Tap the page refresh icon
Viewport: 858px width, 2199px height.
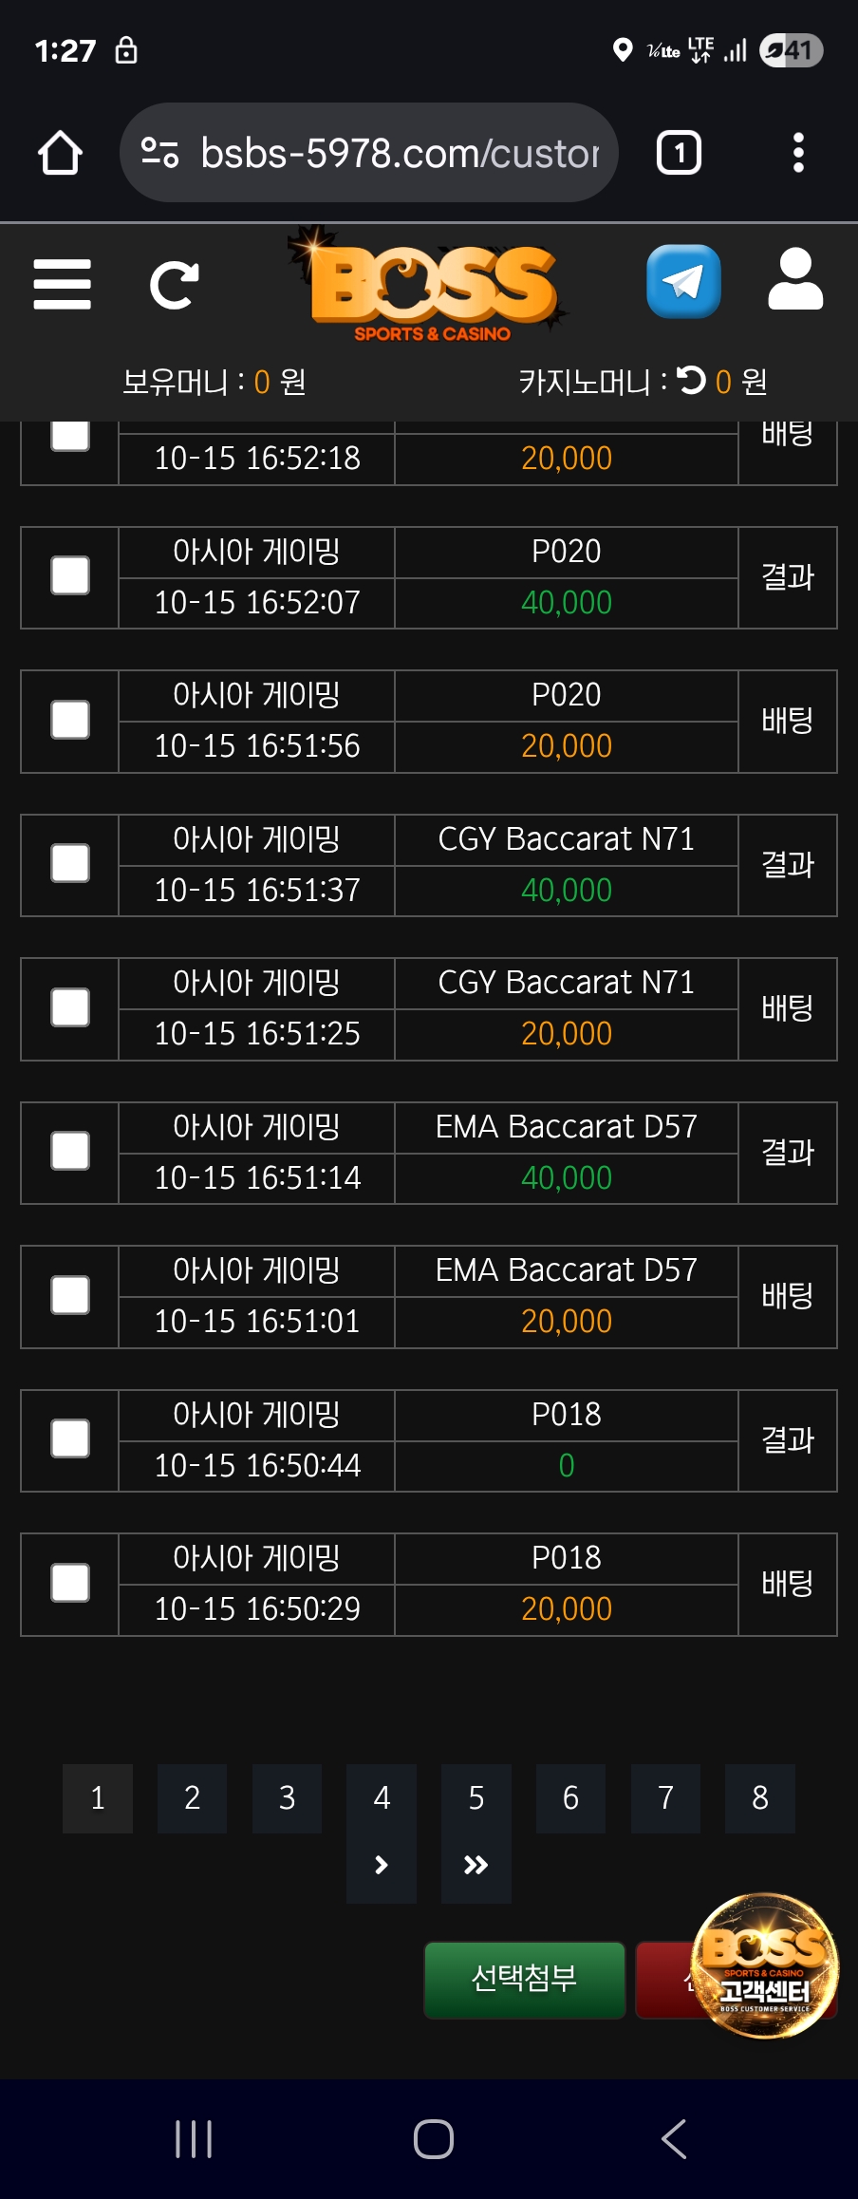[x=175, y=285]
